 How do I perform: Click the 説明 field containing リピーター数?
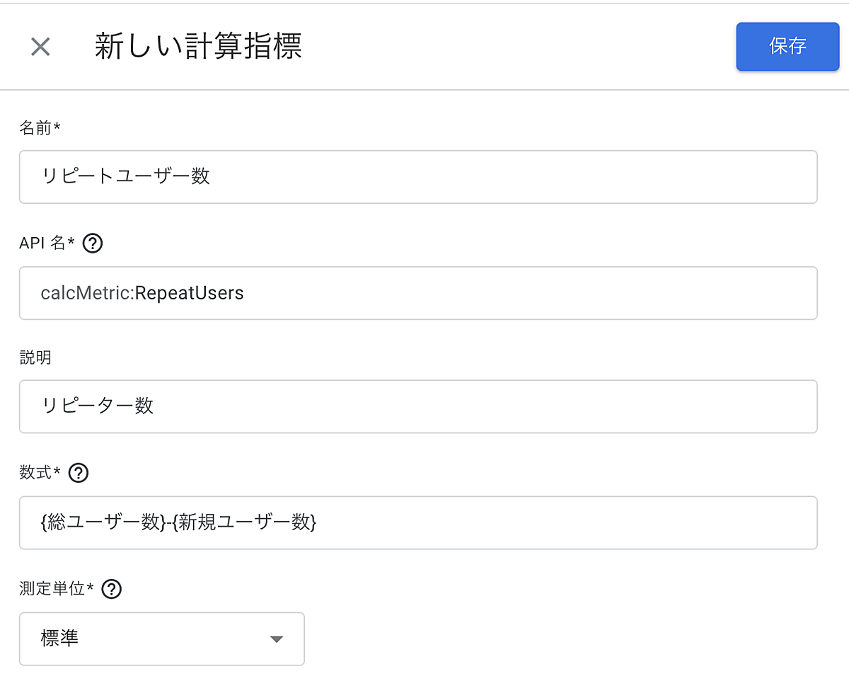click(417, 406)
